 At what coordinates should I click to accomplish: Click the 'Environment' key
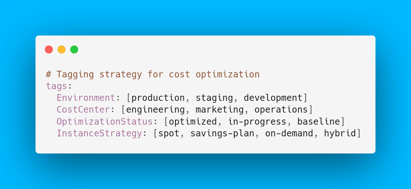tap(86, 98)
